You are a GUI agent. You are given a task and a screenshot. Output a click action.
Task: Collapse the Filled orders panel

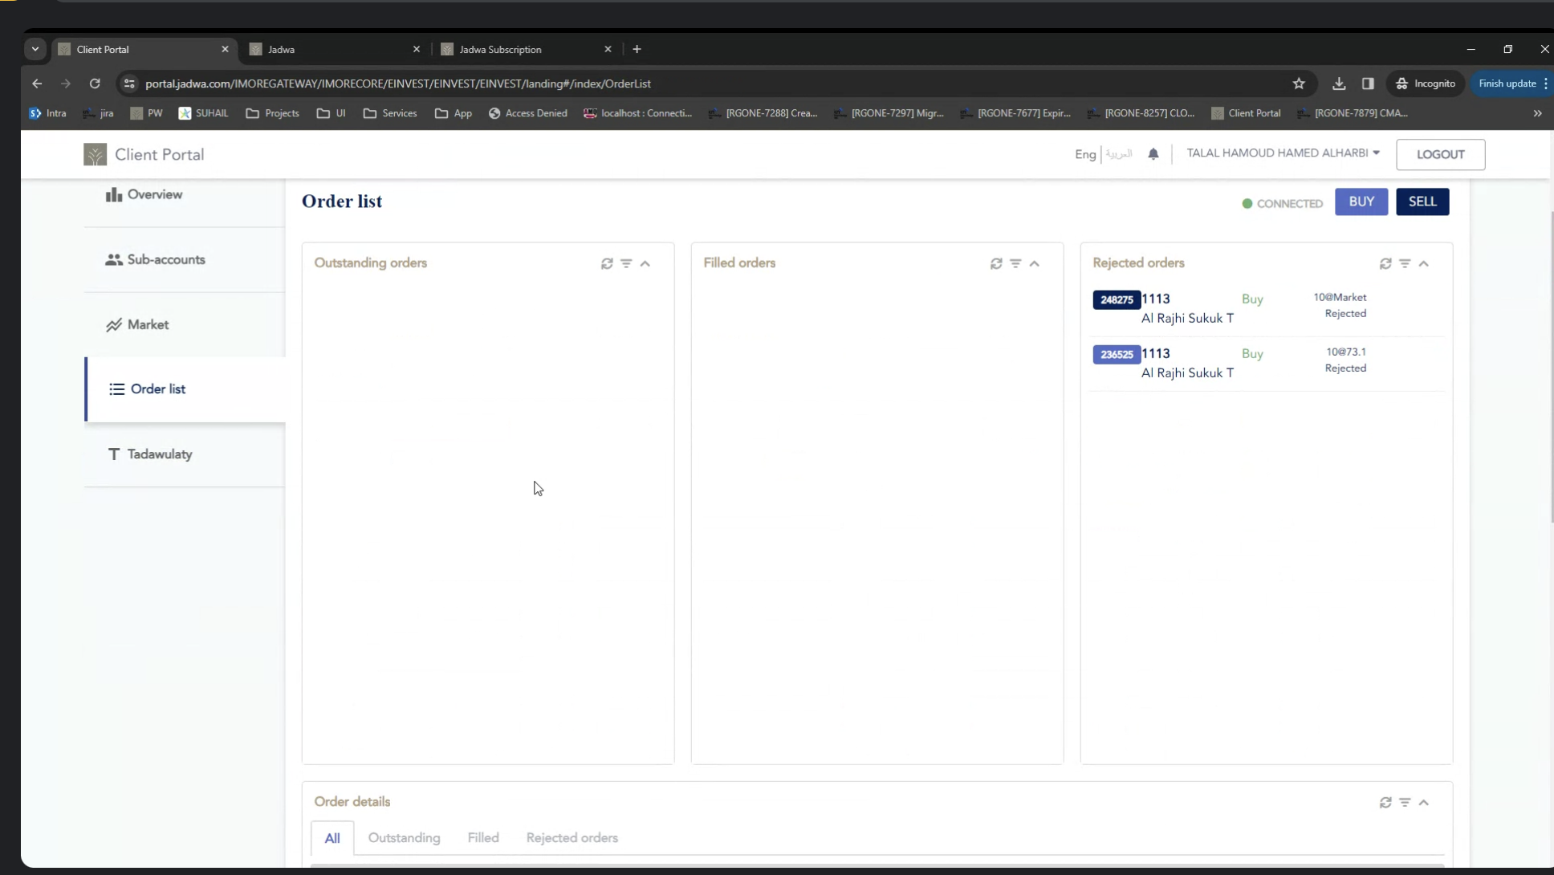1035,263
